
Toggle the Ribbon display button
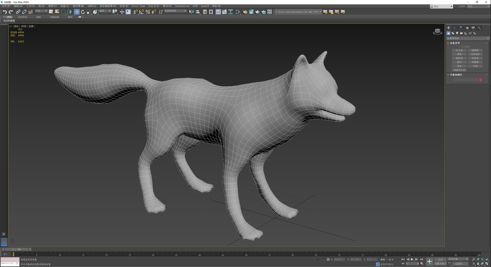point(218,12)
